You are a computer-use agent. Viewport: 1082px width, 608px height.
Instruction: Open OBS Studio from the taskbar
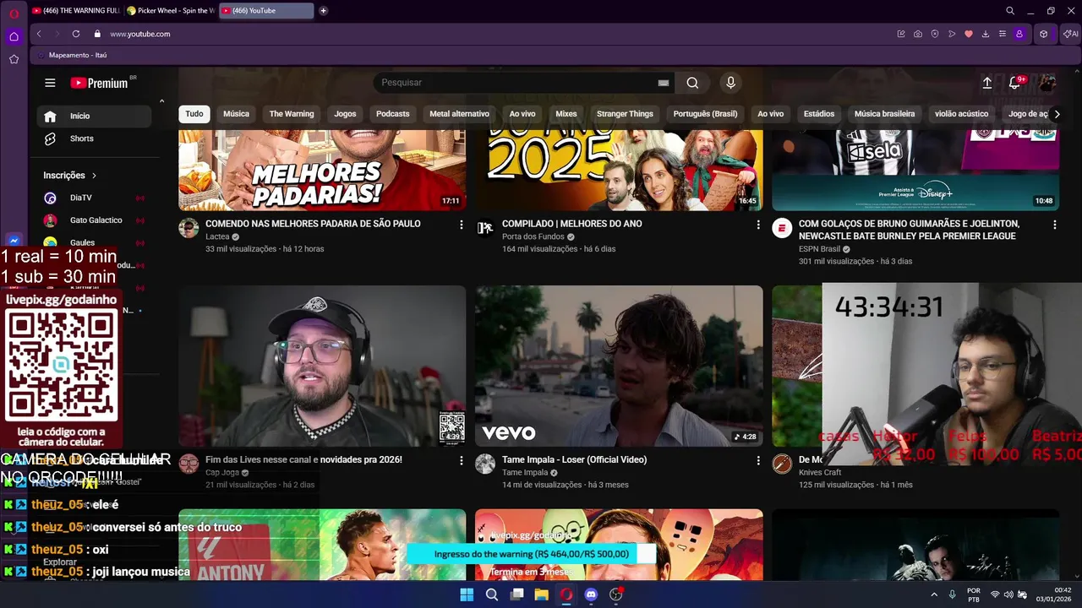click(616, 594)
